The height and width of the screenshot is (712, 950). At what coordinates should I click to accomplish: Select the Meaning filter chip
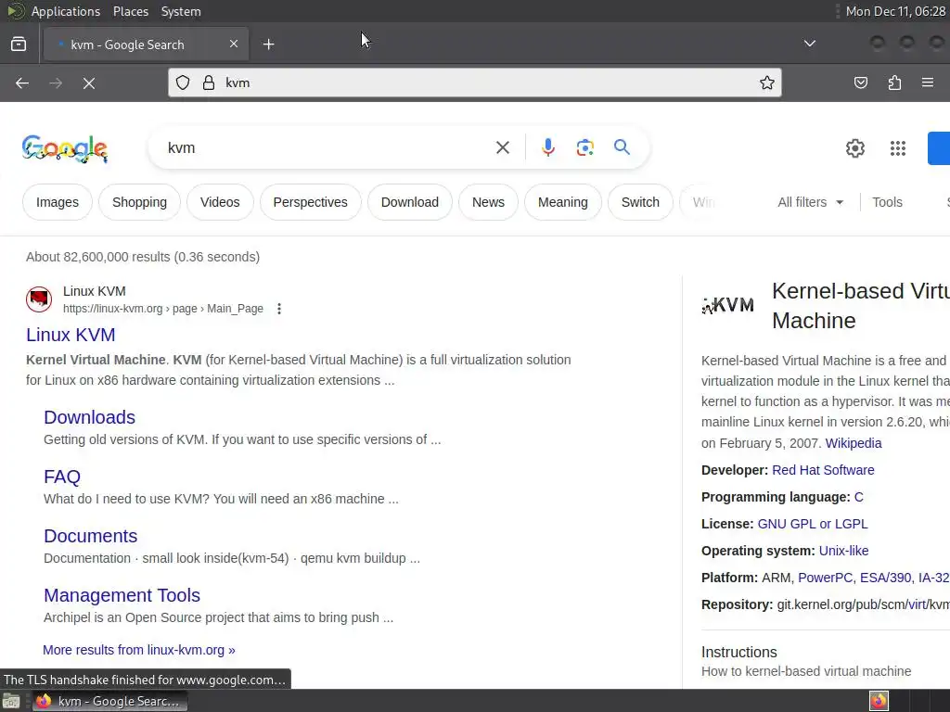(x=563, y=202)
